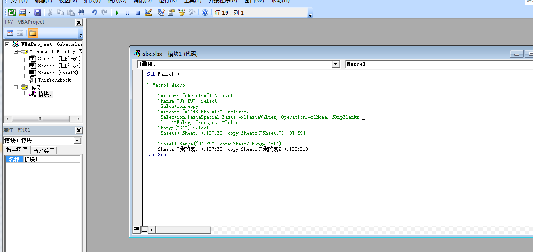This screenshot has width=533, height=252.
Task: Break execution with the pause icon
Action: tap(127, 13)
